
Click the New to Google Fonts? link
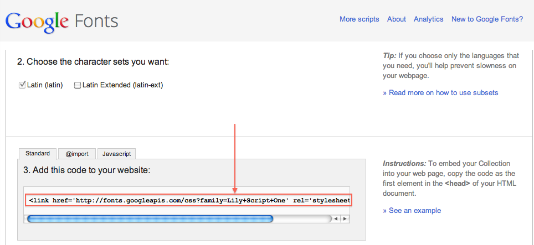pos(487,19)
